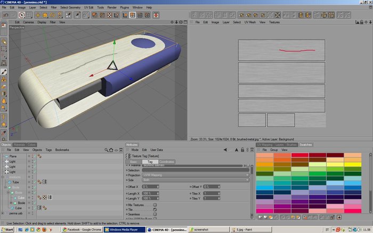Select the Brush tool in left toolbar
This screenshot has width=373, height=233.
pyautogui.click(x=4, y=72)
